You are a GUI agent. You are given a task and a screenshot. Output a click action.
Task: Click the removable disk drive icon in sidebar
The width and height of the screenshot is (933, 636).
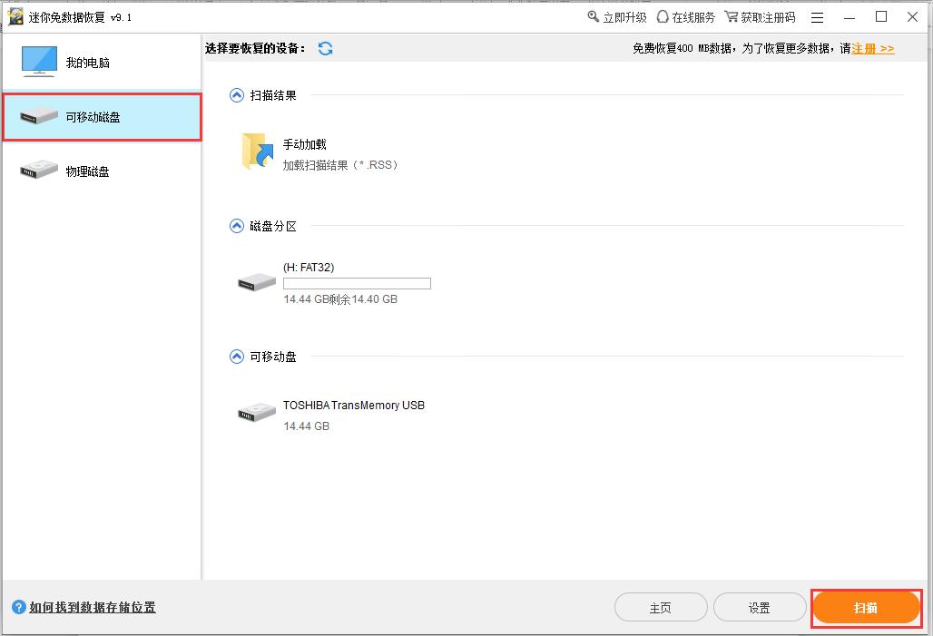coord(39,116)
